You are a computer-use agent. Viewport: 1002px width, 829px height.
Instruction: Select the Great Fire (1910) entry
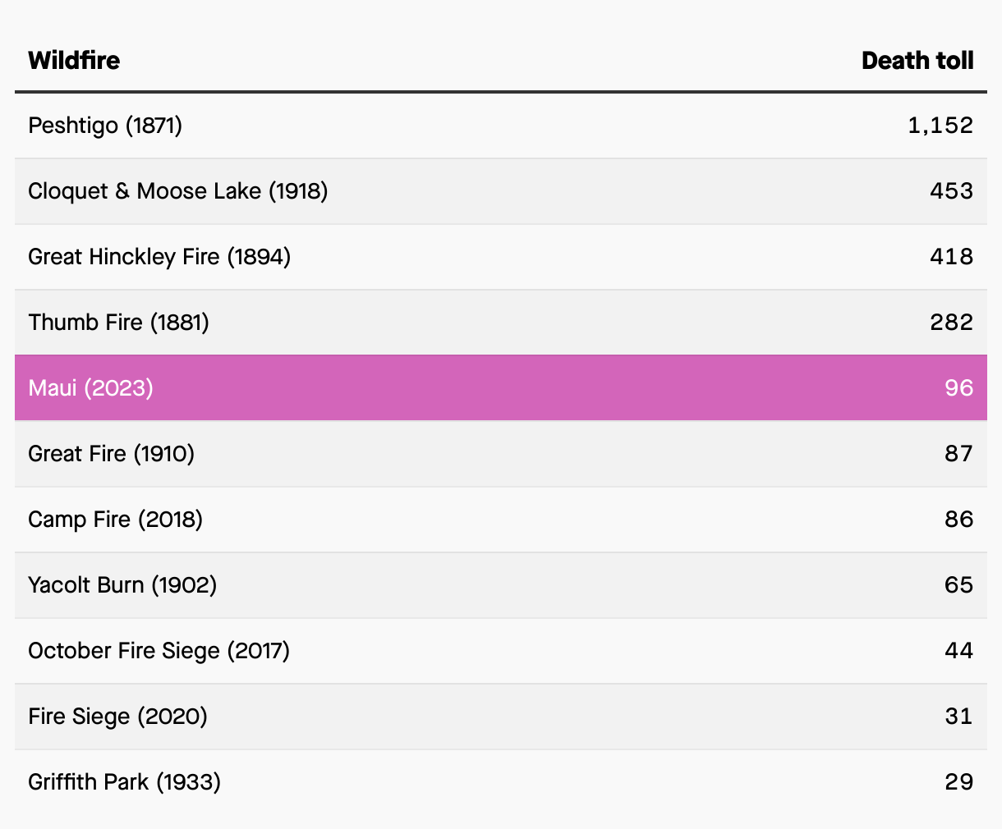pos(111,454)
